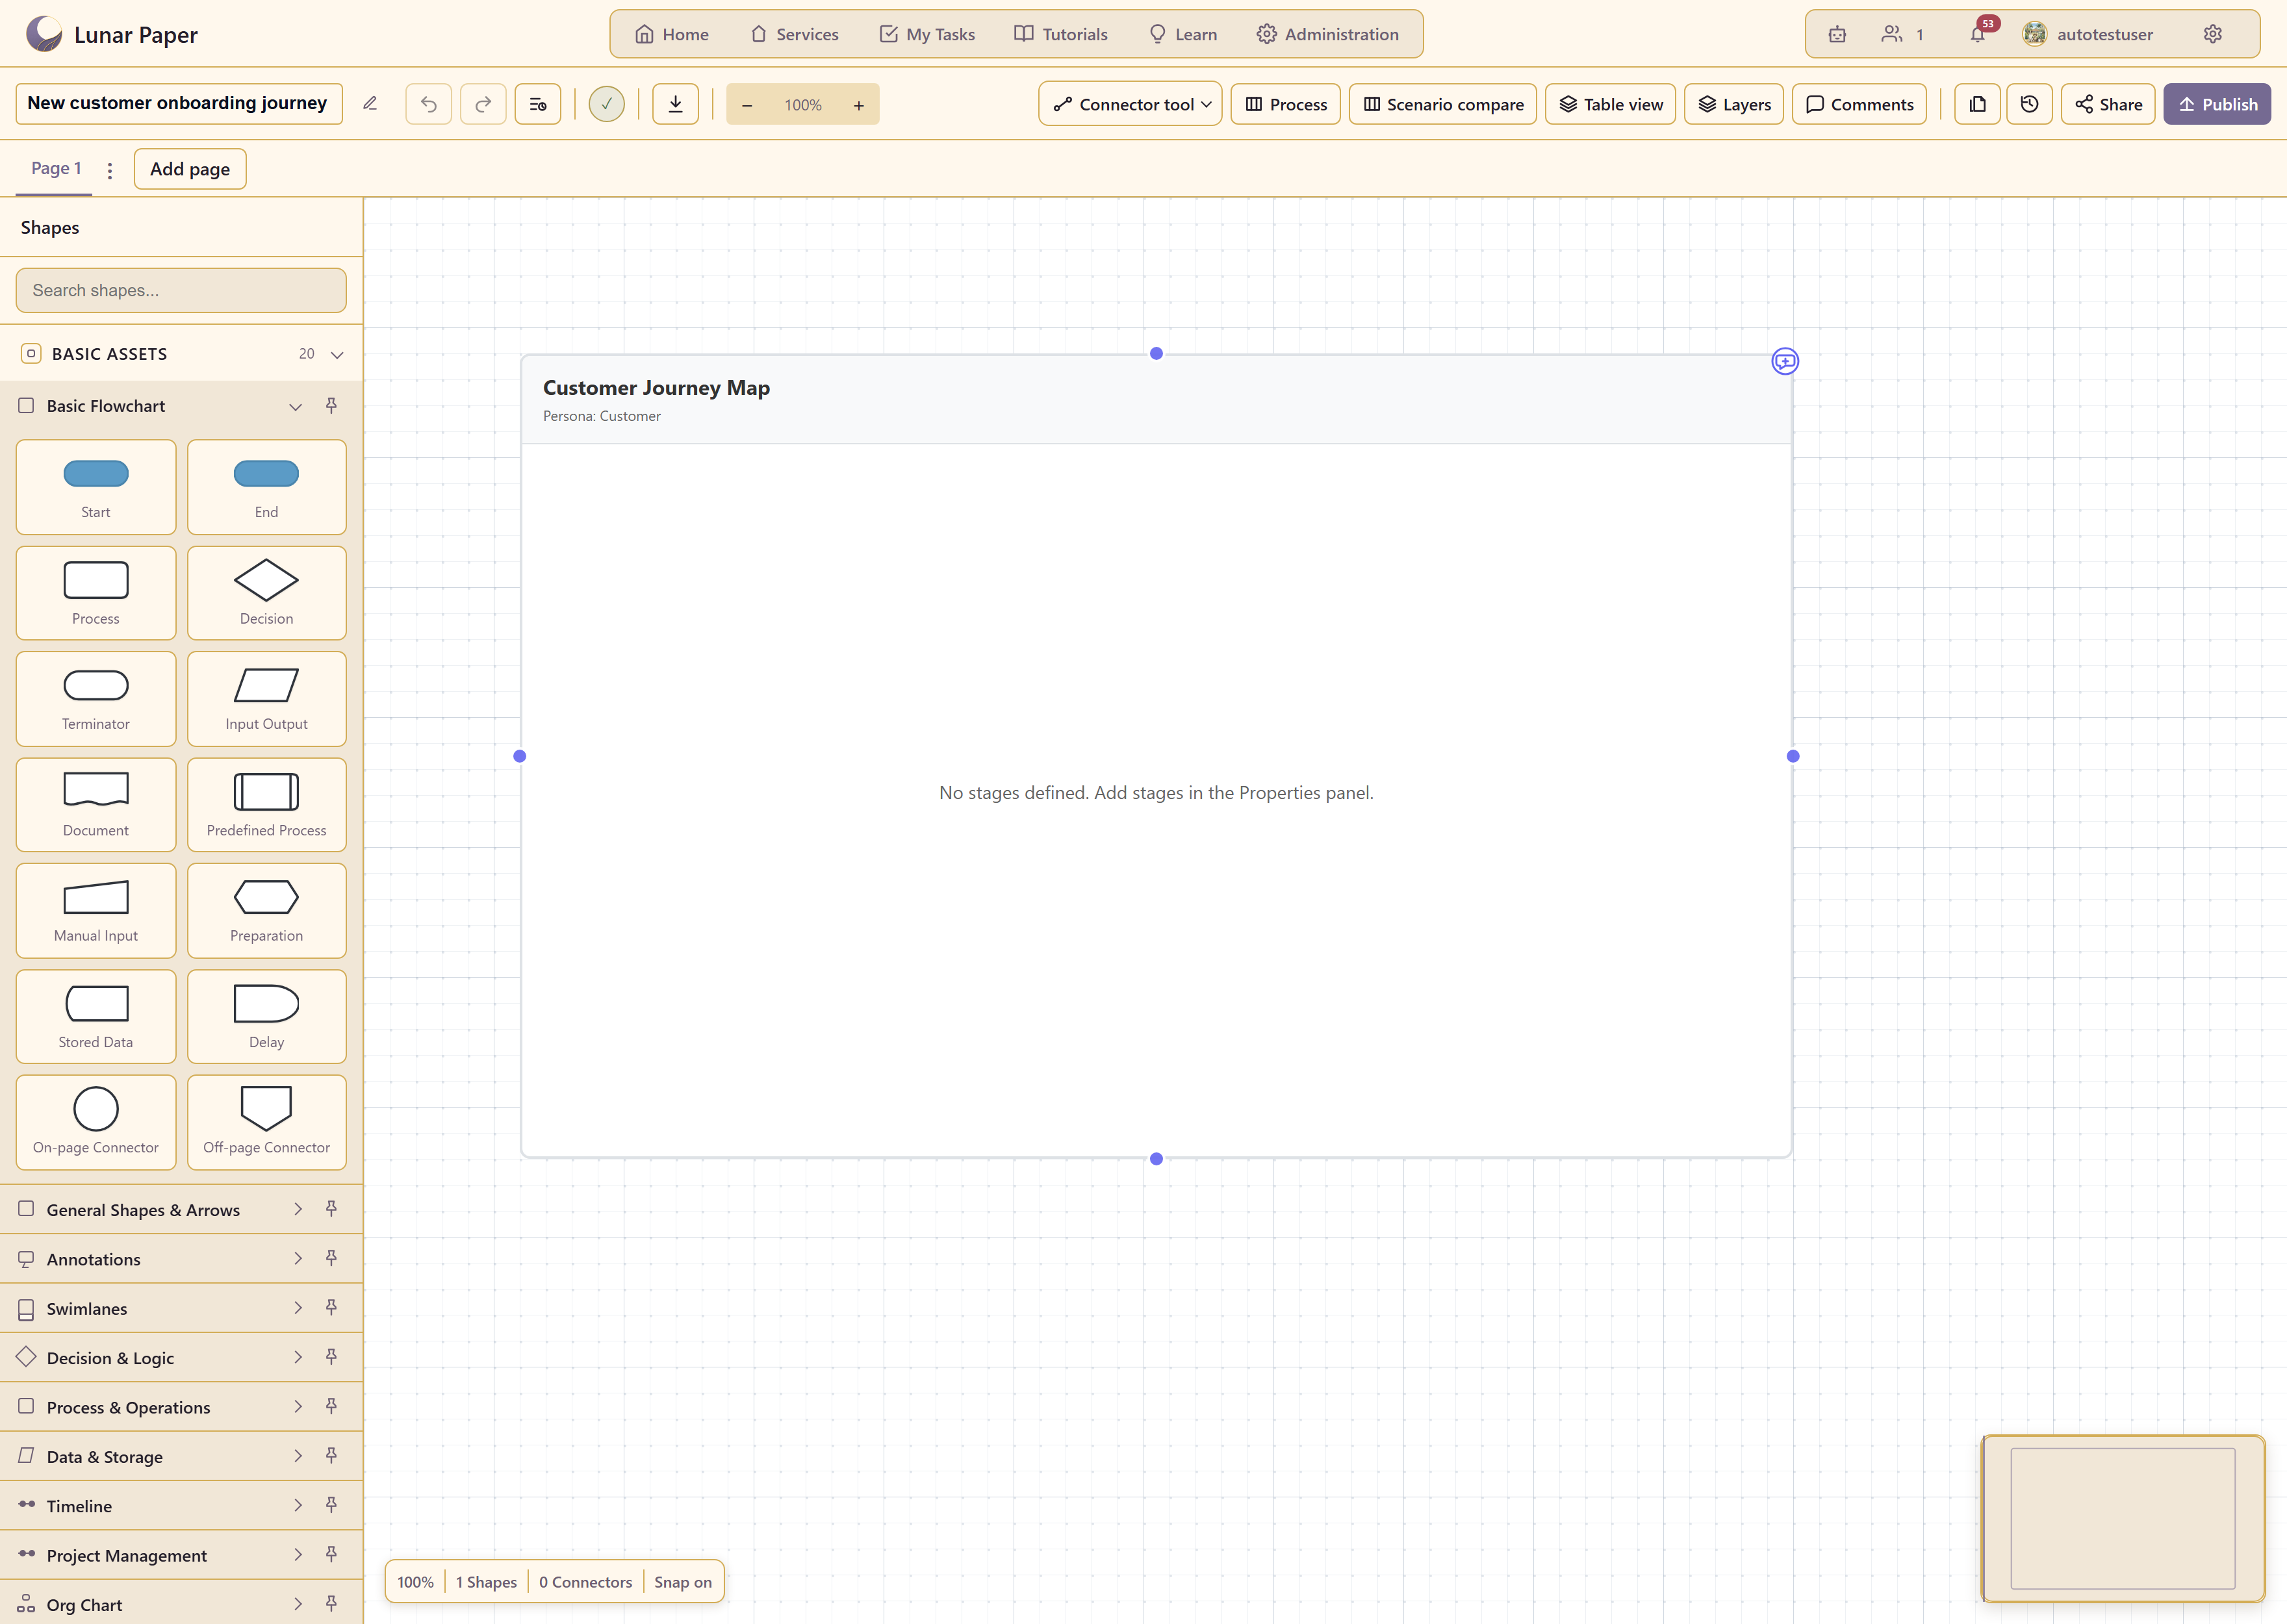Click the minimap thumbnail
2287x1624 pixels.
tap(2123, 1518)
